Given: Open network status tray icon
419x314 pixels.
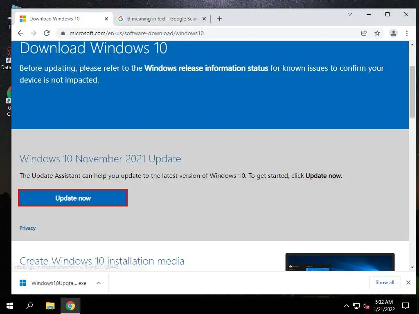Looking at the screenshot, I should (x=356, y=306).
